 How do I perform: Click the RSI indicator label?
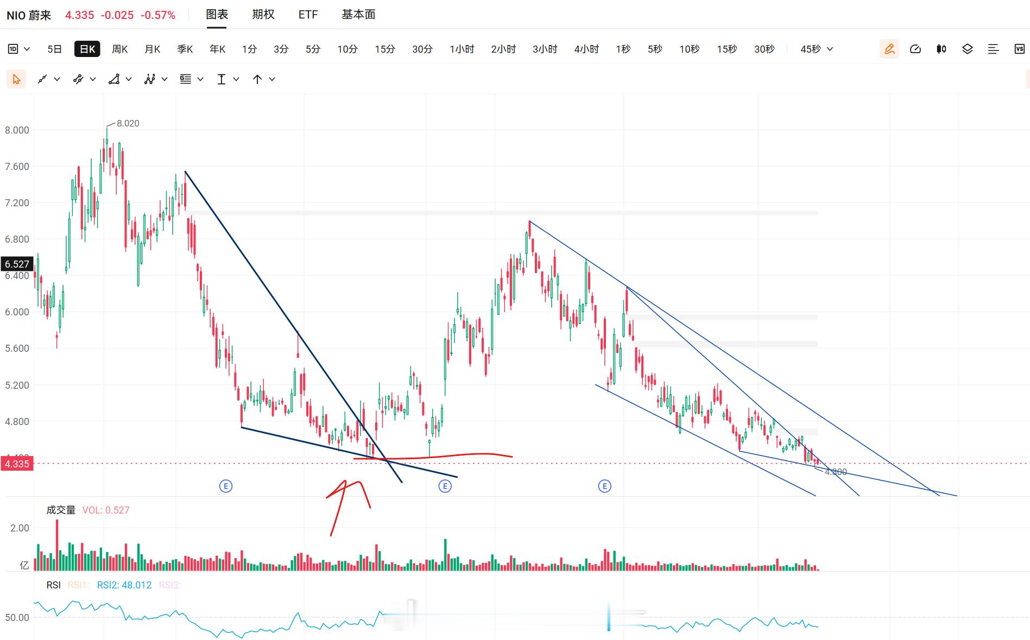[53, 585]
